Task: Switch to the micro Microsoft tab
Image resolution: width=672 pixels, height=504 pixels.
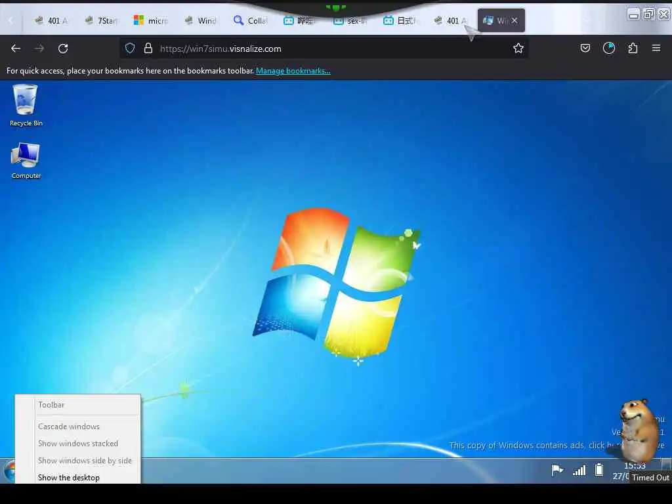Action: click(151, 20)
